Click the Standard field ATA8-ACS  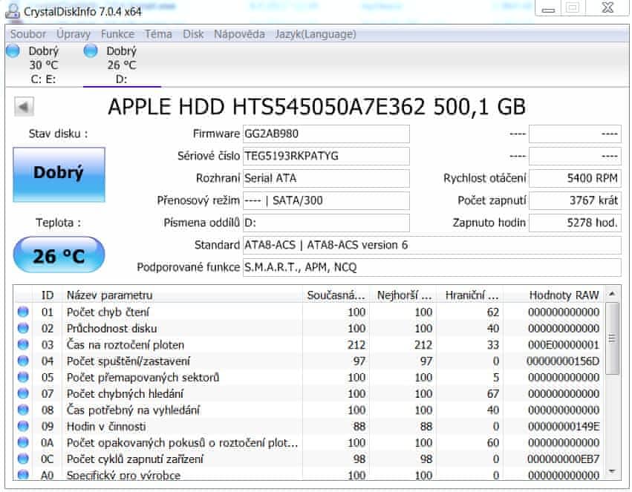point(431,245)
